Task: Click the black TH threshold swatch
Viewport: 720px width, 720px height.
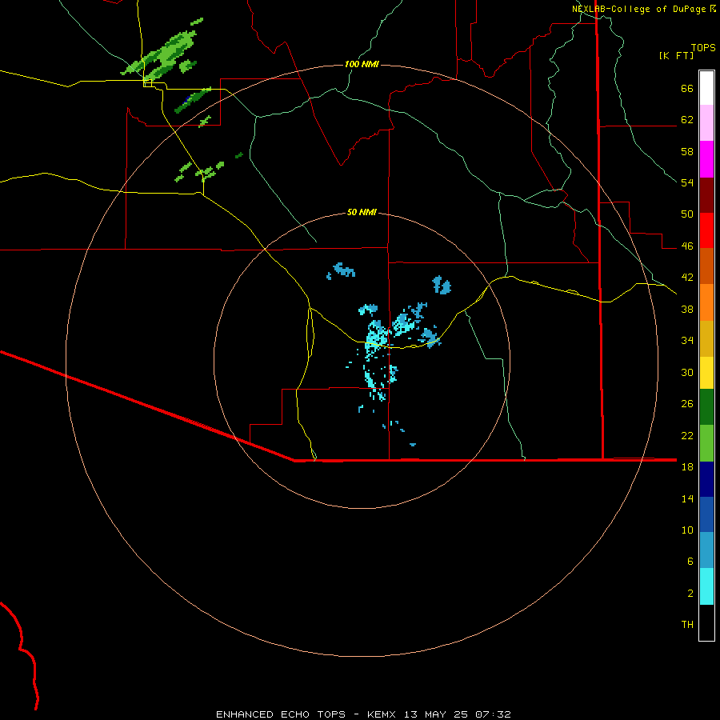Action: coord(706,622)
